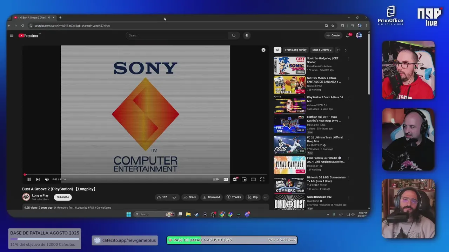Bookmark this page with star icon

point(333,26)
